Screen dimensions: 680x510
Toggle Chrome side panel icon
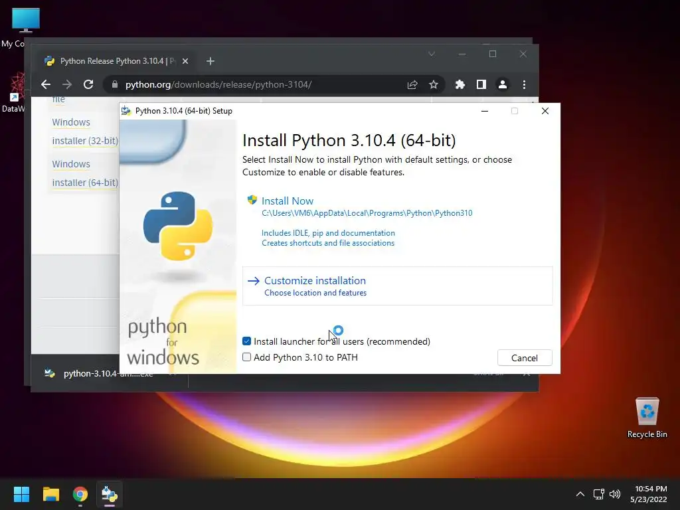pyautogui.click(x=481, y=84)
